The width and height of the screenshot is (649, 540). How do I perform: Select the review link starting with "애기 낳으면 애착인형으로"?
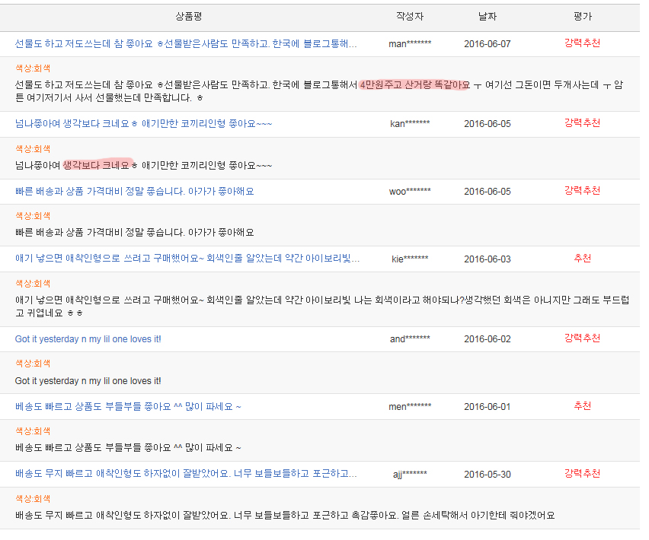[187, 259]
